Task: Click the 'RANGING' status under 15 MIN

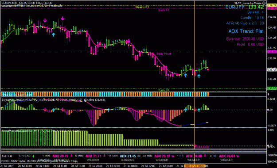Action: tap(128, 160)
